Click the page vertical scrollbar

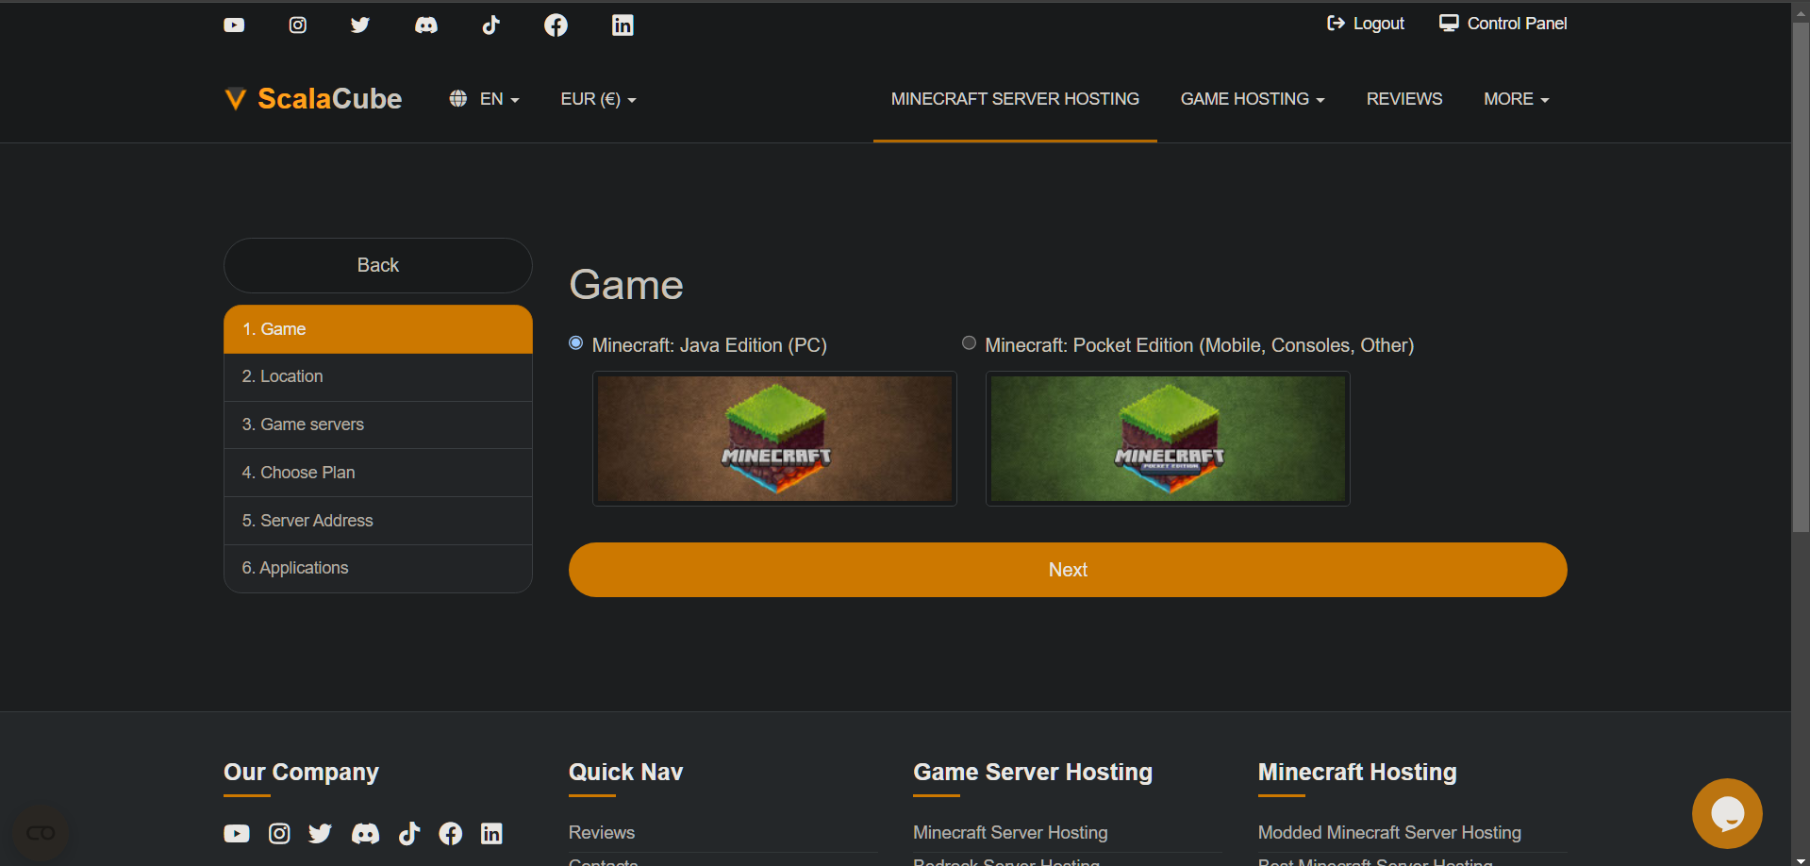1801,277
